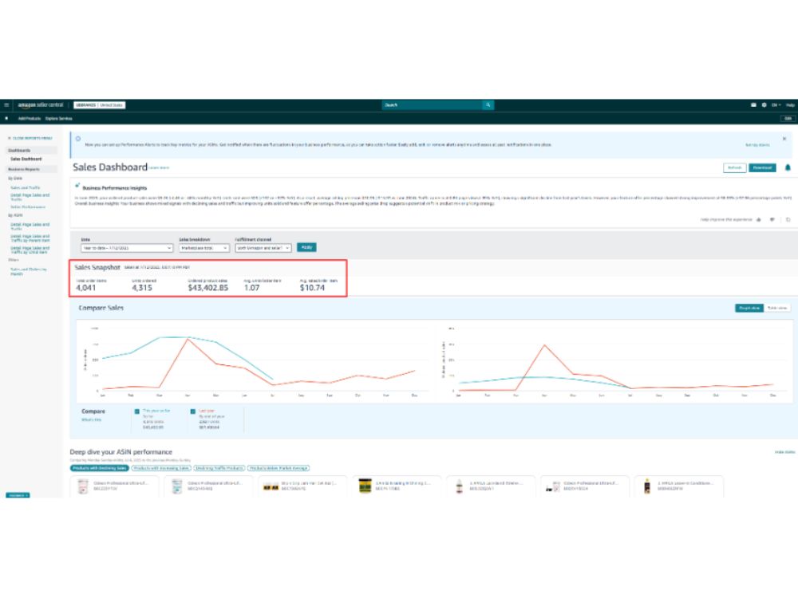Screen dimensions: 798x598
Task: Select Sales Dashboard in the sidebar
Action: (x=26, y=159)
